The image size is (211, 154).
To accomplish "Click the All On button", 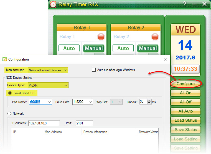I will tap(185, 93).
